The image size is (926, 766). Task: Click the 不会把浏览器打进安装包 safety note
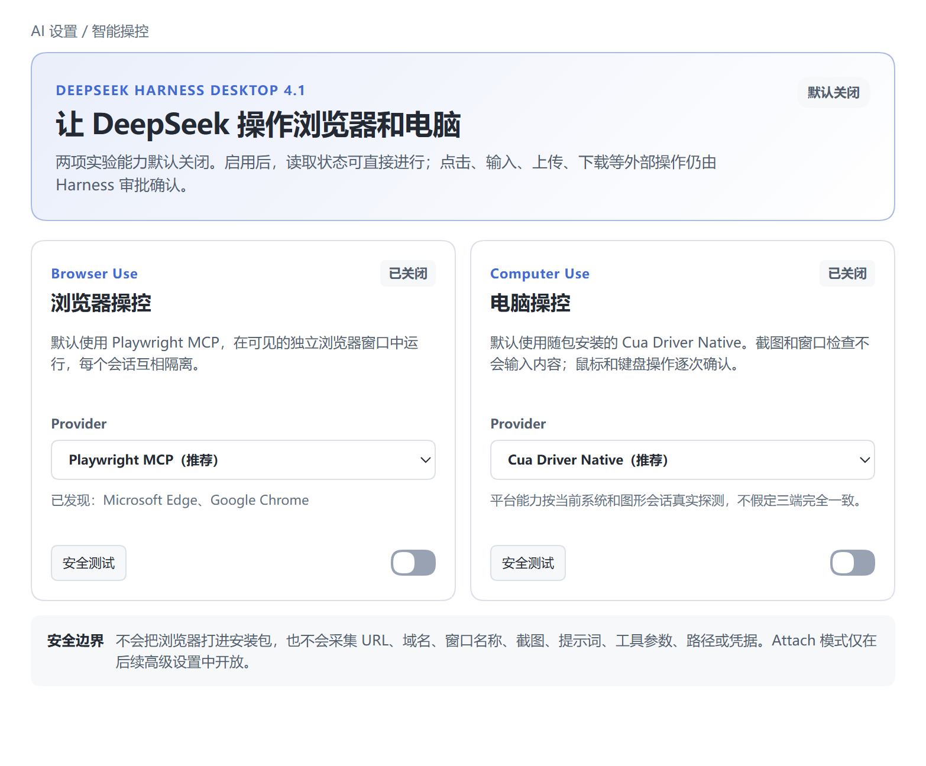click(496, 651)
